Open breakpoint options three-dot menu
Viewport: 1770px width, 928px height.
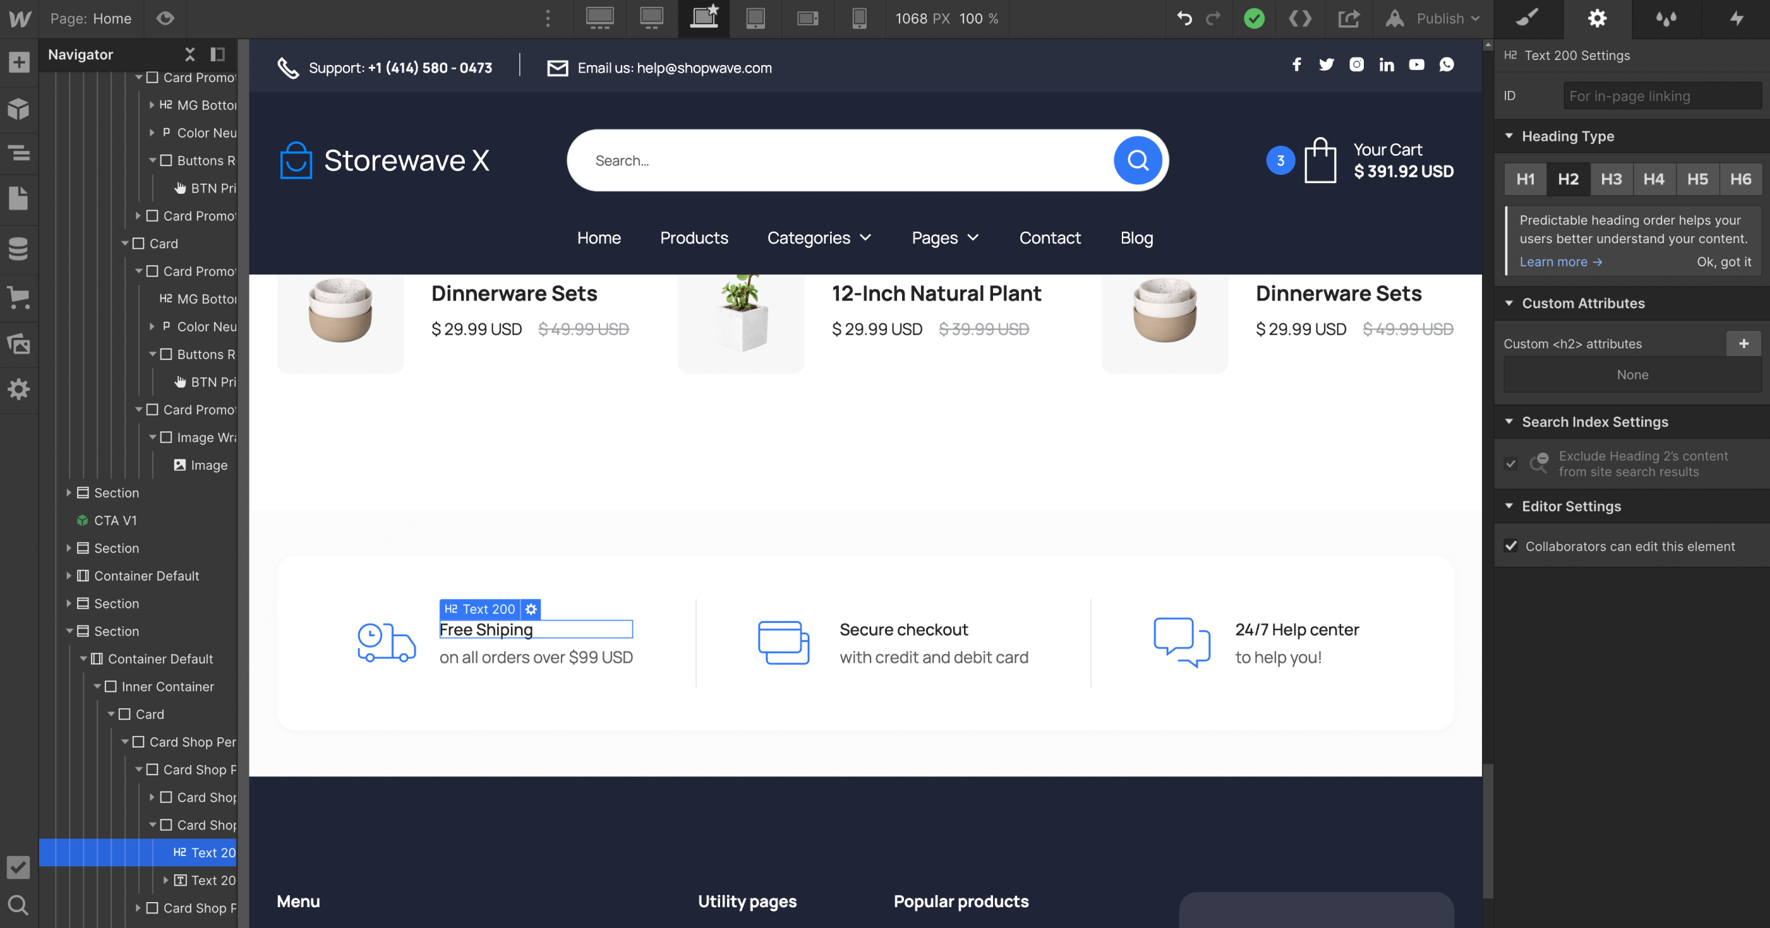(x=548, y=18)
